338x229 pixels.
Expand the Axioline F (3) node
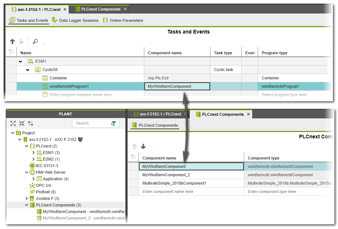(27, 198)
